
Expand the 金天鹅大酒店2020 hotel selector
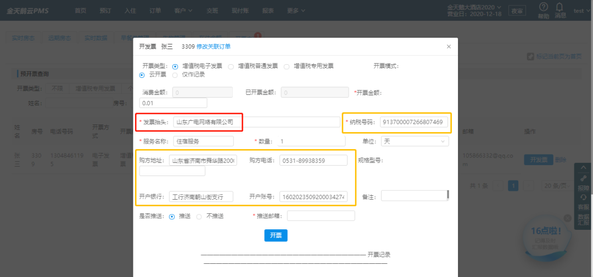[474, 7]
